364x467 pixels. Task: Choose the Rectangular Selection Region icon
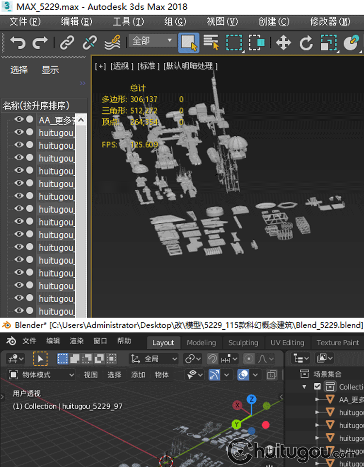coord(234,43)
